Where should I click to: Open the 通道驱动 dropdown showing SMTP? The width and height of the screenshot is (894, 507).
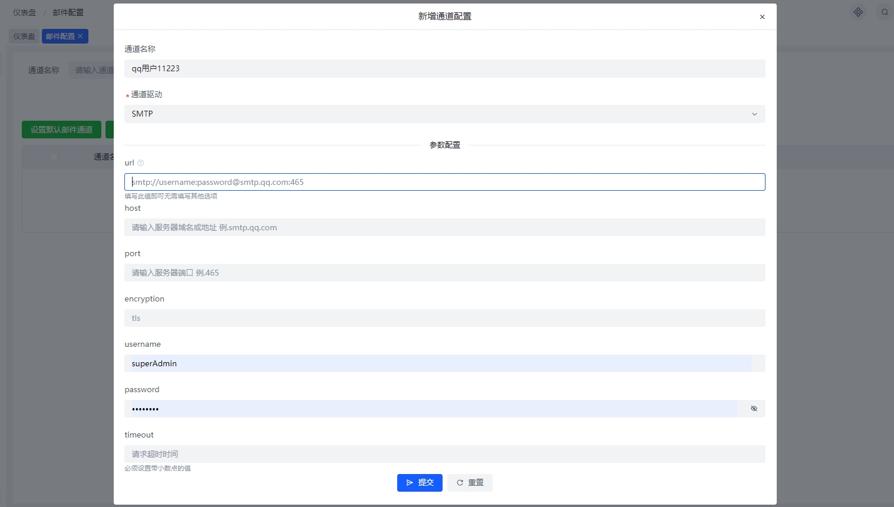click(444, 114)
